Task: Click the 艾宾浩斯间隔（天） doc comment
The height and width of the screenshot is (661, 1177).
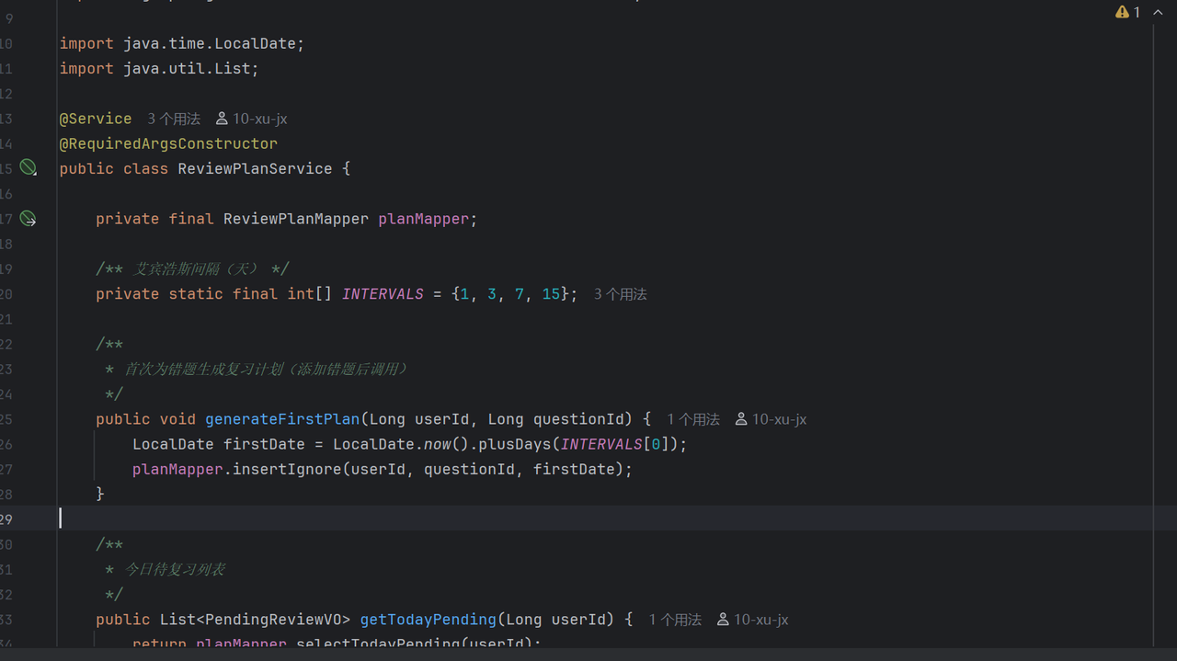Action: pos(192,269)
